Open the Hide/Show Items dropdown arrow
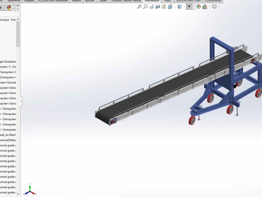Image resolution: width=262 pixels, height=197 pixels. point(194,7)
